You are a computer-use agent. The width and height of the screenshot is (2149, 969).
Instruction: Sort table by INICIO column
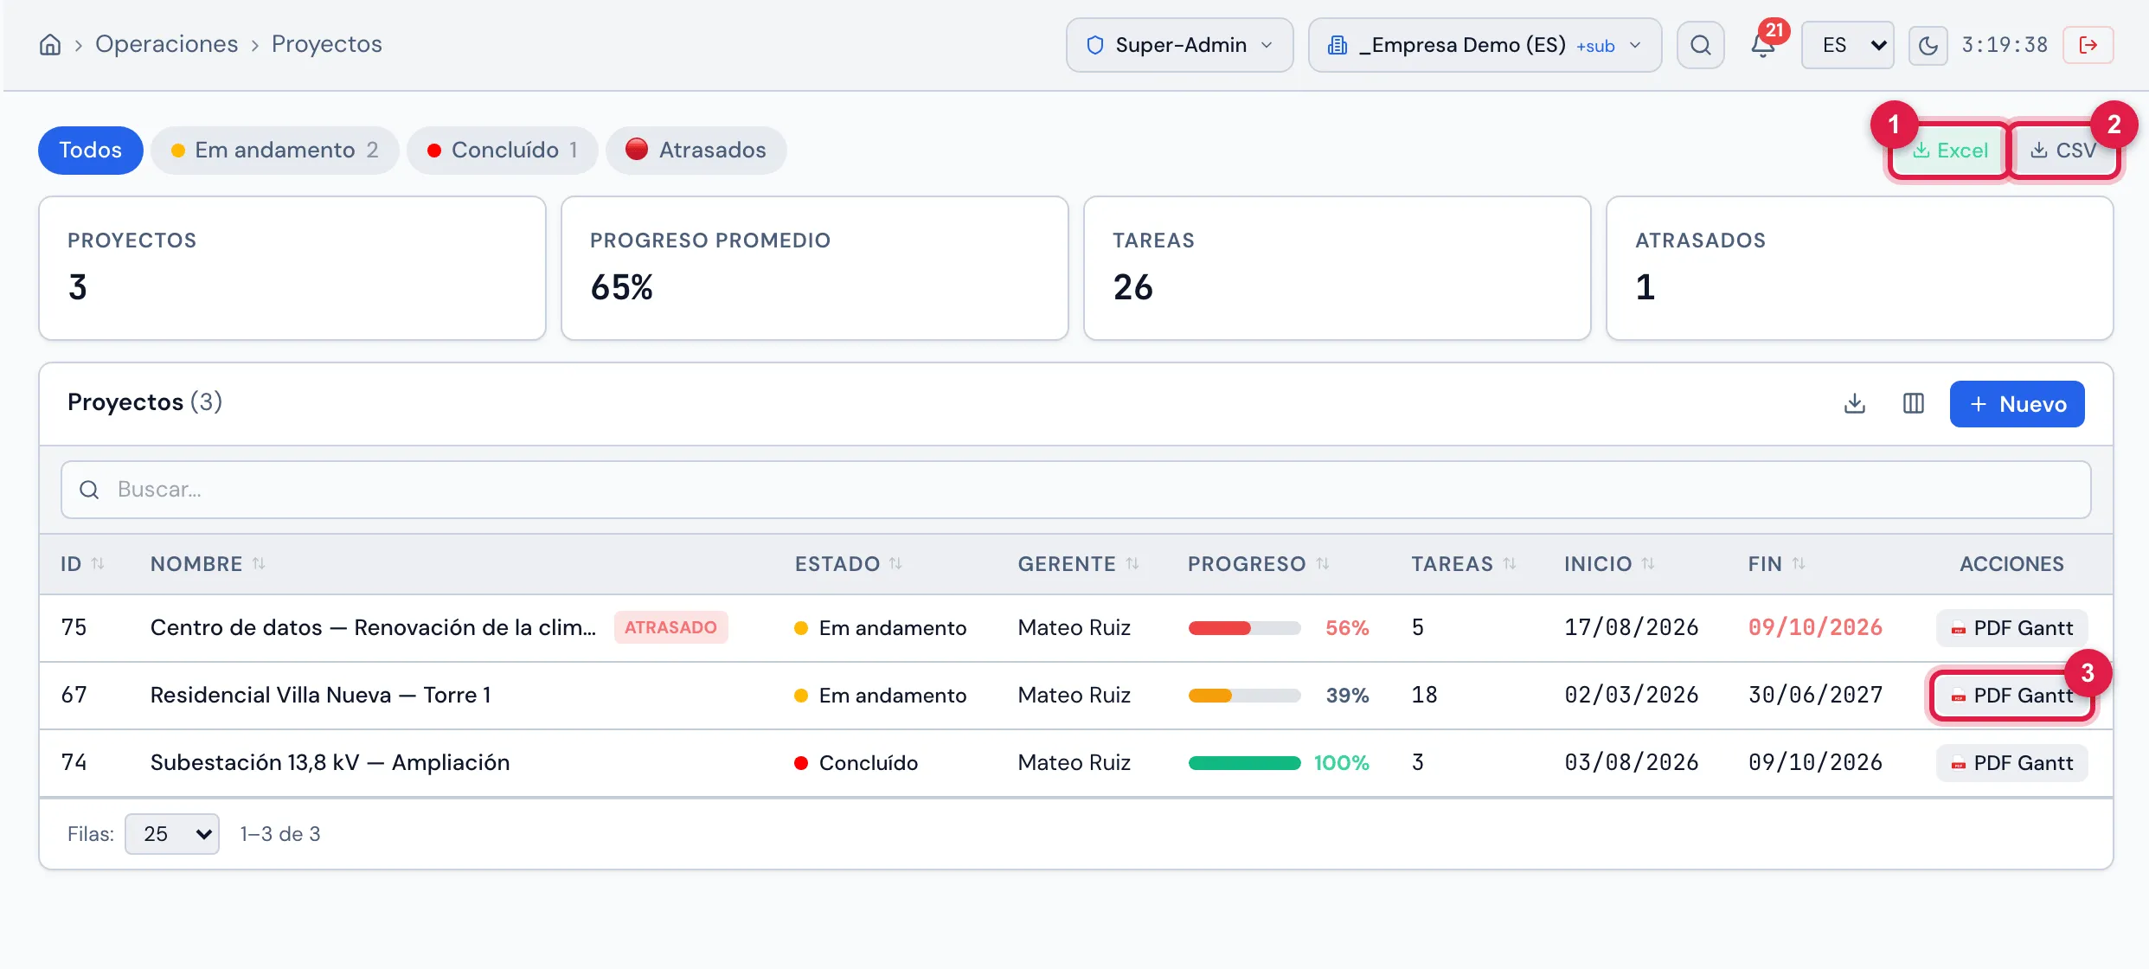point(1609,564)
